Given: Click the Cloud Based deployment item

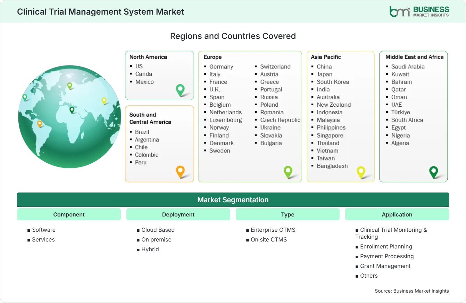Looking at the screenshot, I should point(158,230).
